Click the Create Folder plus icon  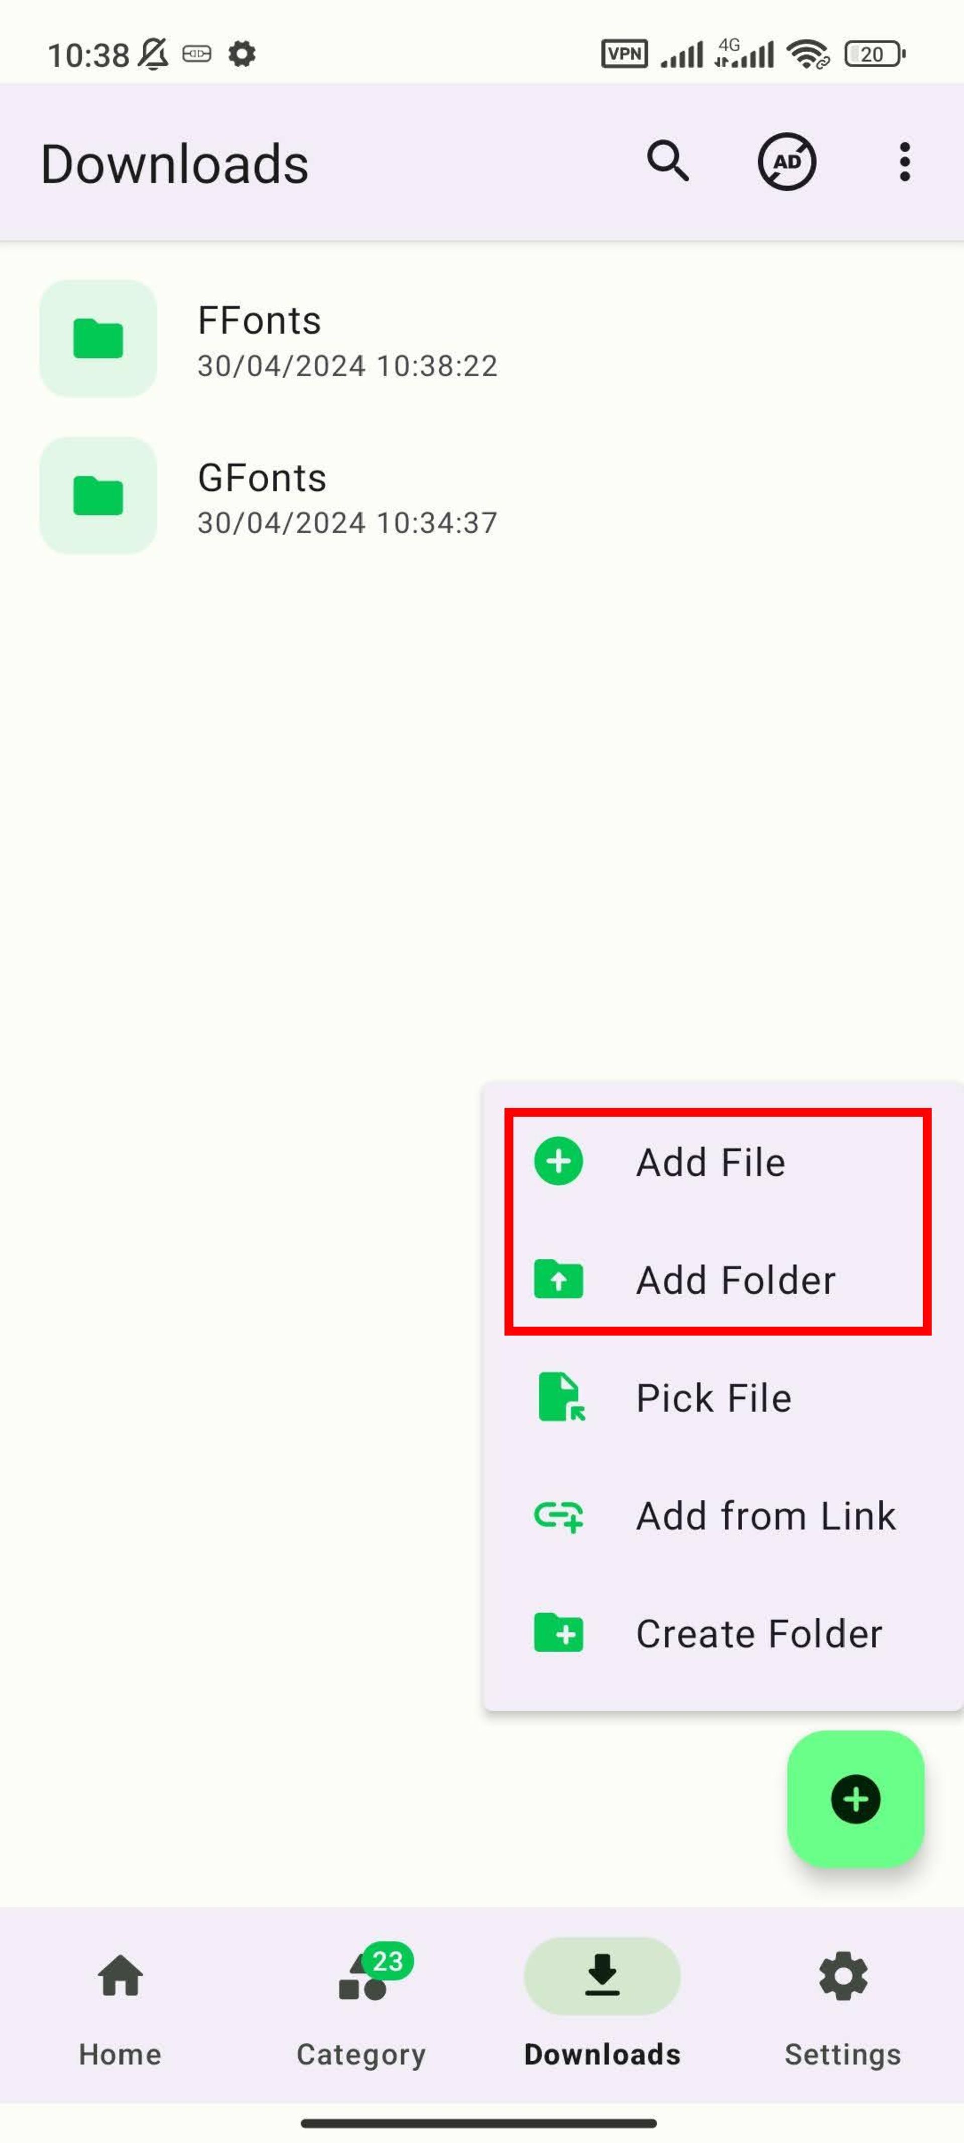(560, 1633)
